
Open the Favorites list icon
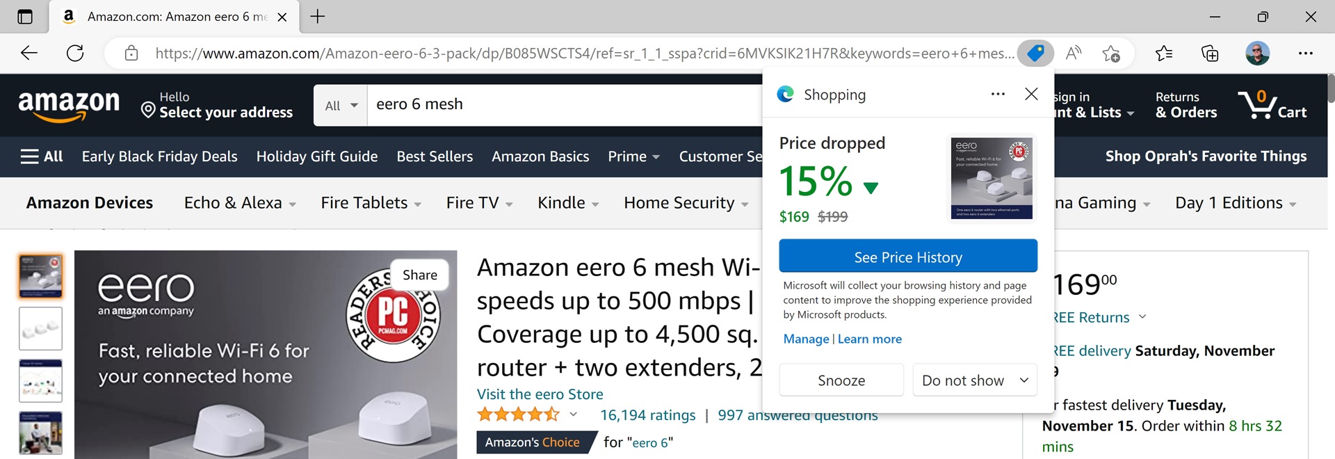[x=1163, y=54]
